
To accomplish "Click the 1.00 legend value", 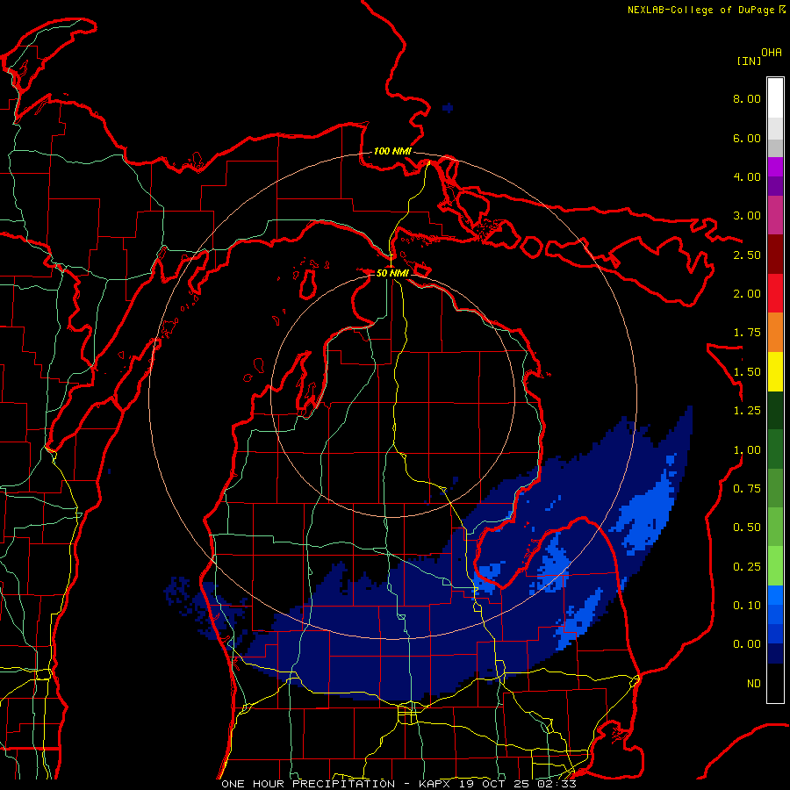I will (x=747, y=450).
